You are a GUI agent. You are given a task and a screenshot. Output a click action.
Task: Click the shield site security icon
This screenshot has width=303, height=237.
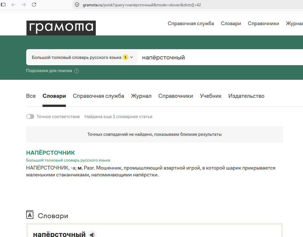pos(77,5)
